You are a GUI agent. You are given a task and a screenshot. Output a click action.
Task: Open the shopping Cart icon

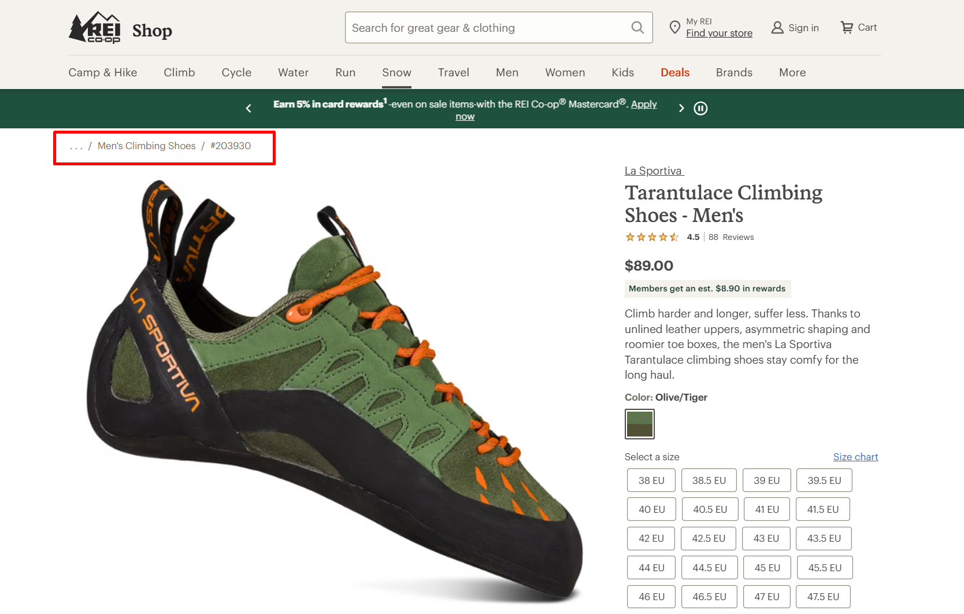847,28
